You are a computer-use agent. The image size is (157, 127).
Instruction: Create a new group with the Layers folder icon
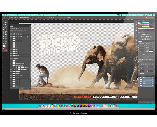click(x=24, y=88)
